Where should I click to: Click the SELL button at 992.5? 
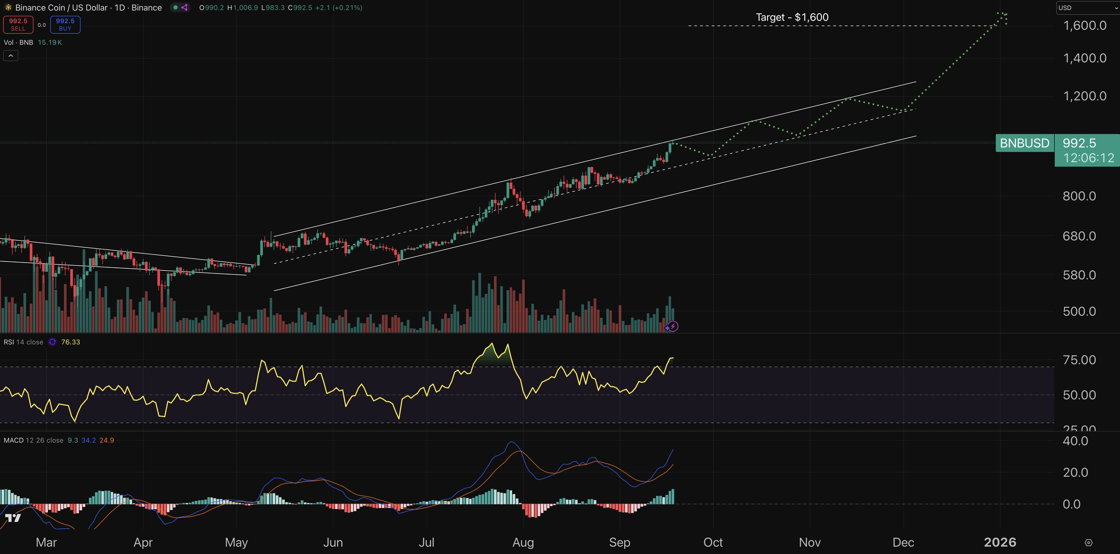(x=18, y=24)
